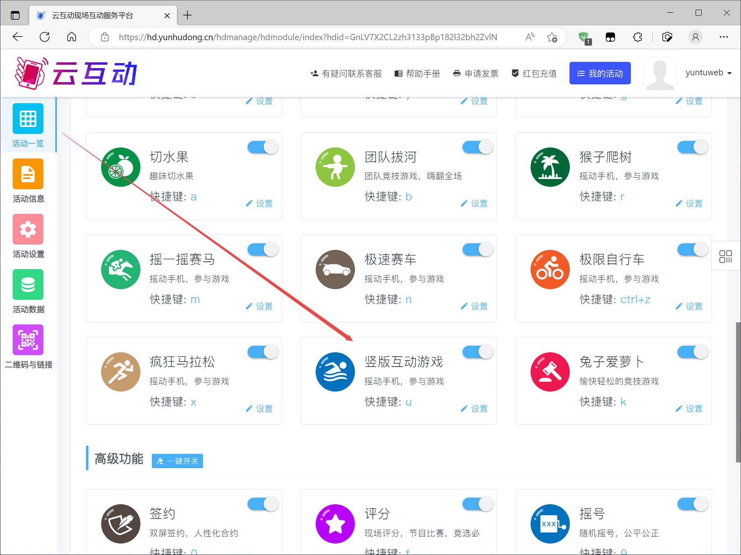Click the QR code floating panel icon
The image size is (741, 555).
pyautogui.click(x=726, y=257)
